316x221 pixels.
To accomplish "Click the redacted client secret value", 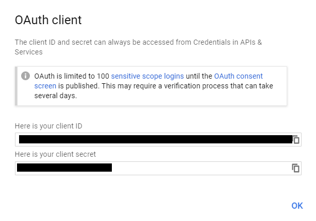I will coord(64,168).
